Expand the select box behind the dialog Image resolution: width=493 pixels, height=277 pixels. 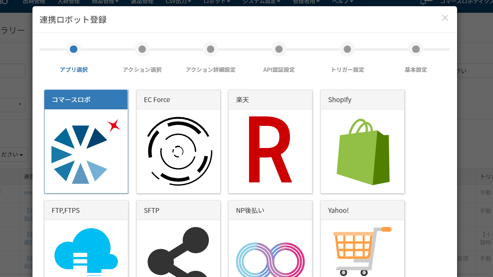coord(12,105)
